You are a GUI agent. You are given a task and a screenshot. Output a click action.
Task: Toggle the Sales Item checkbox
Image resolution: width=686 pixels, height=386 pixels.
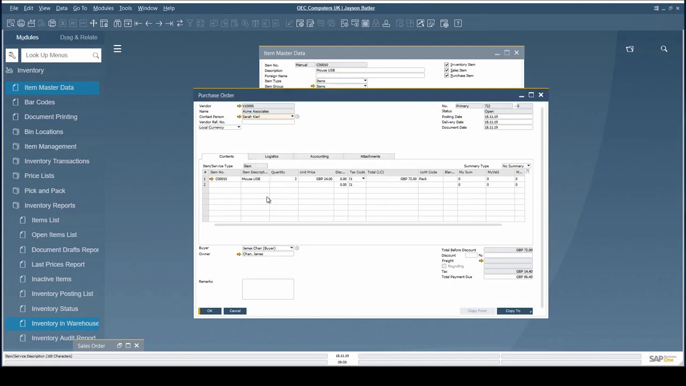tap(446, 70)
